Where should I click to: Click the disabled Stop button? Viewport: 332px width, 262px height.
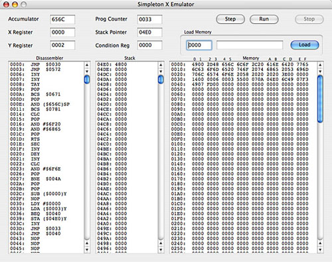(x=309, y=19)
